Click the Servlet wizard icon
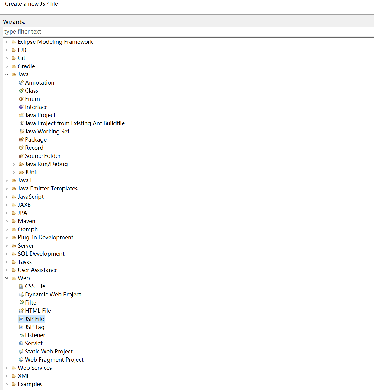 click(x=21, y=343)
